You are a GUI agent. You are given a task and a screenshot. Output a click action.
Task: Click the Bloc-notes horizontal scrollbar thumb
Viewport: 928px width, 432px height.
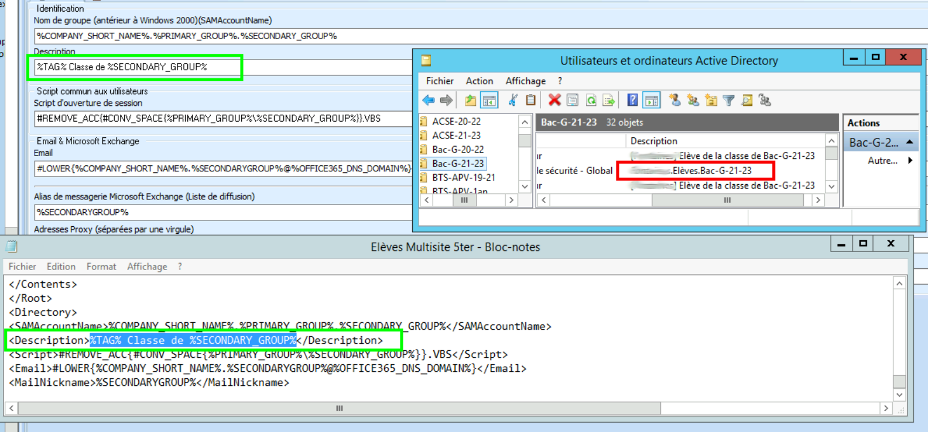point(339,408)
